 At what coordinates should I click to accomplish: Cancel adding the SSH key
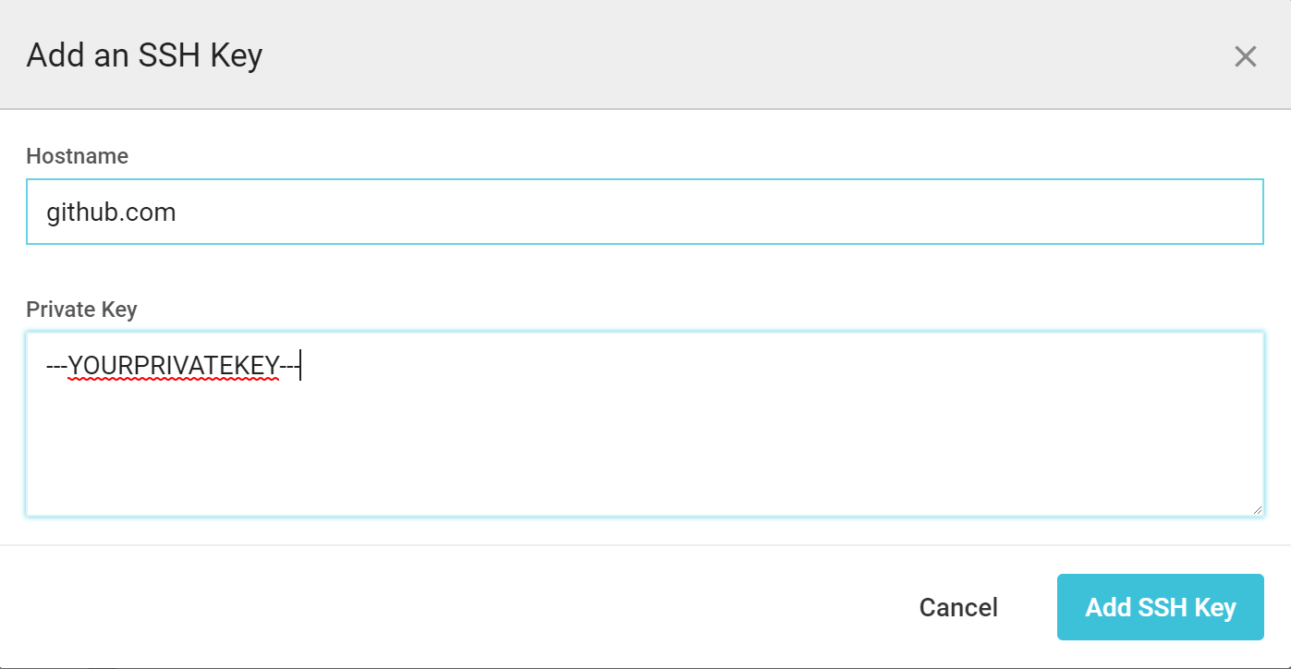958,607
